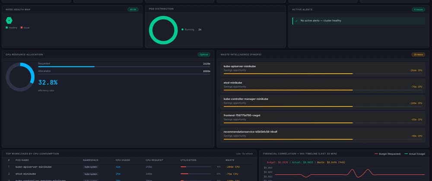This screenshot has width=432, height=181.
Task: Click the -75m CPU value in Waste Intelligence
Action: tap(416, 87)
